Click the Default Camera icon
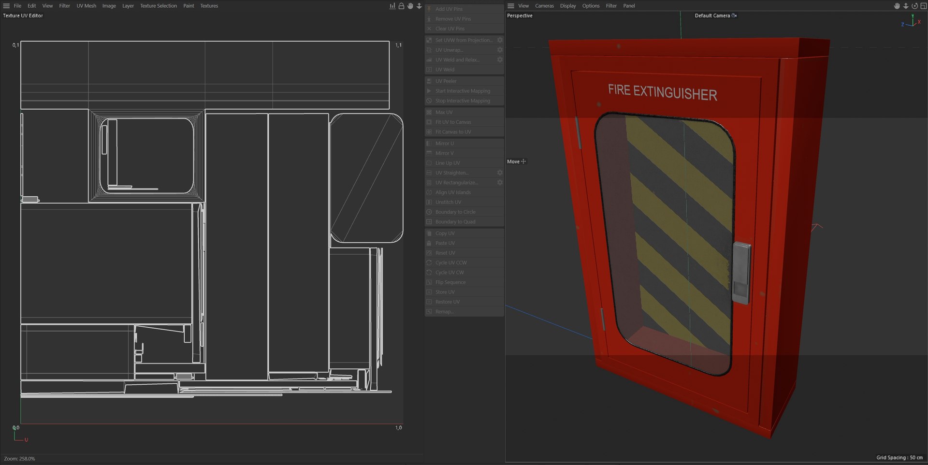The height and width of the screenshot is (465, 928). [x=734, y=15]
